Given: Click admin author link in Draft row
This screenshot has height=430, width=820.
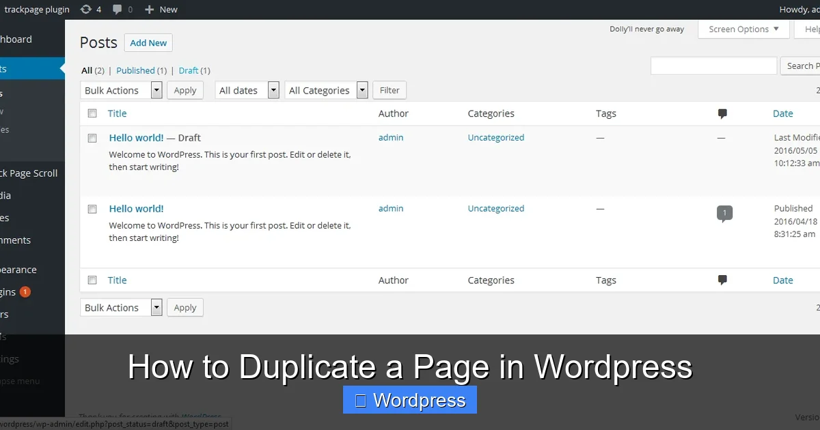Looking at the screenshot, I should [391, 138].
